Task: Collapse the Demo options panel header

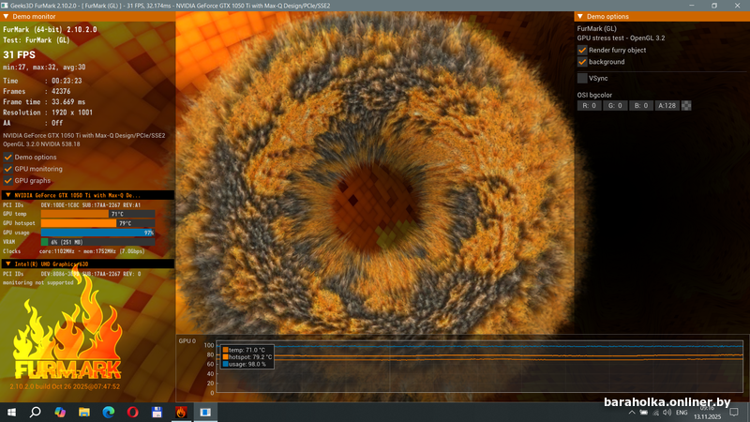Action: coord(580,17)
